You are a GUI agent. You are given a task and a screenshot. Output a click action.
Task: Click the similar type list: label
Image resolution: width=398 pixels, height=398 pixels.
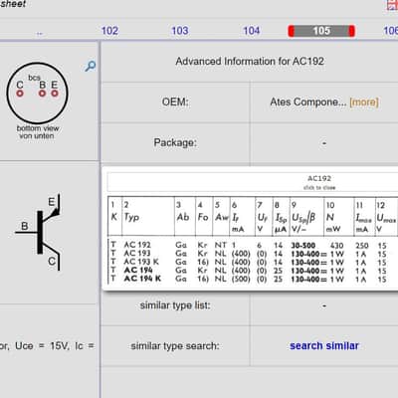click(x=175, y=305)
